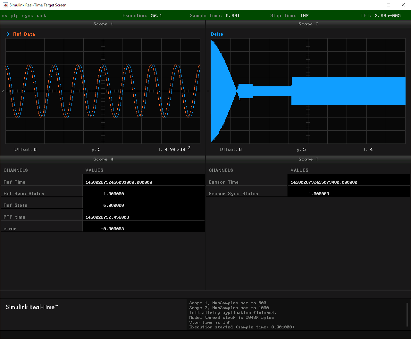Click the ex_ptp_sync_sink model name
The height and width of the screenshot is (339, 411).
click(24, 15)
